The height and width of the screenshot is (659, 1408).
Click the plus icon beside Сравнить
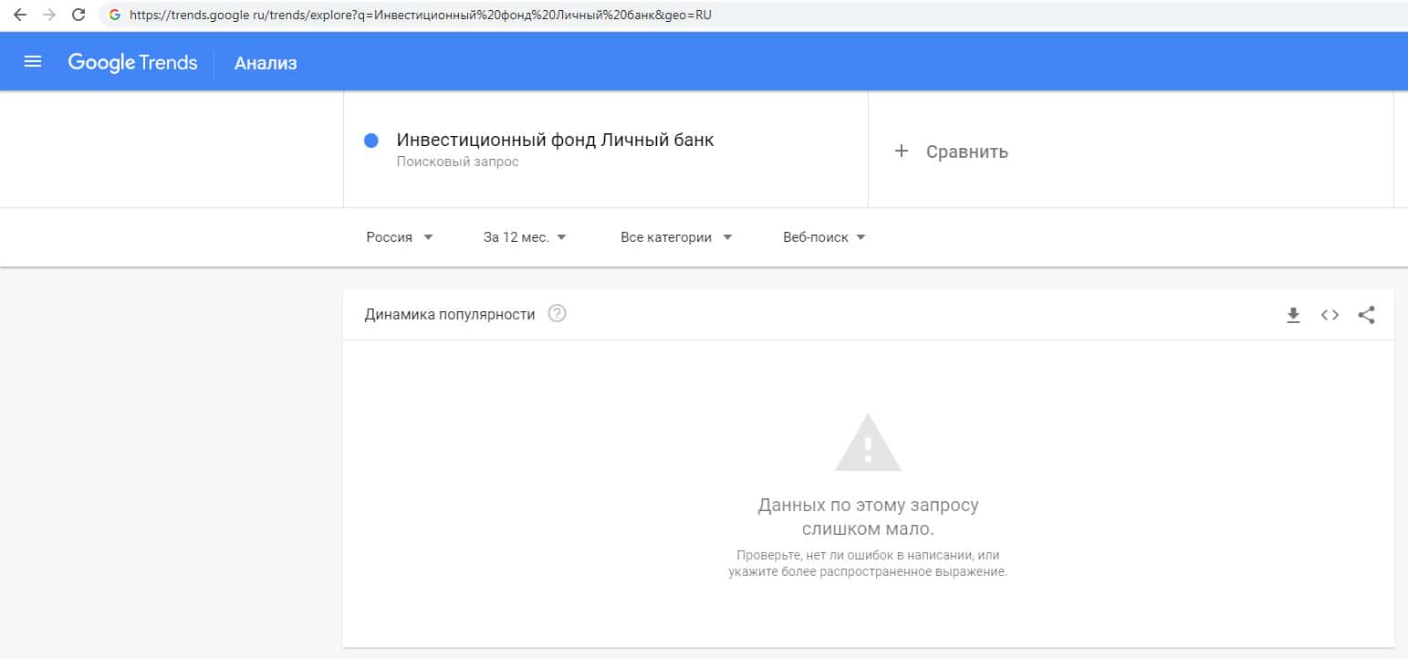coord(902,152)
